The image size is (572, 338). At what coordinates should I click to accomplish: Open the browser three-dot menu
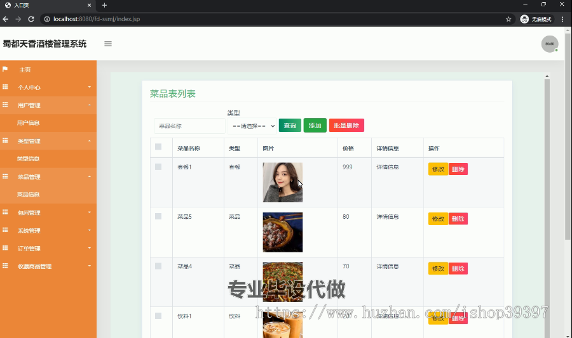coord(562,19)
